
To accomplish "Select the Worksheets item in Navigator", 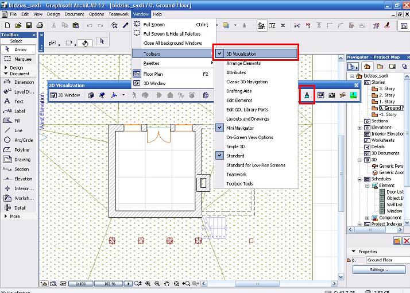I will click(380, 141).
